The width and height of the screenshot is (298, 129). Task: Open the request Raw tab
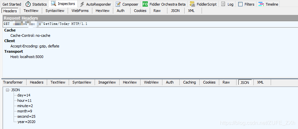(157, 11)
